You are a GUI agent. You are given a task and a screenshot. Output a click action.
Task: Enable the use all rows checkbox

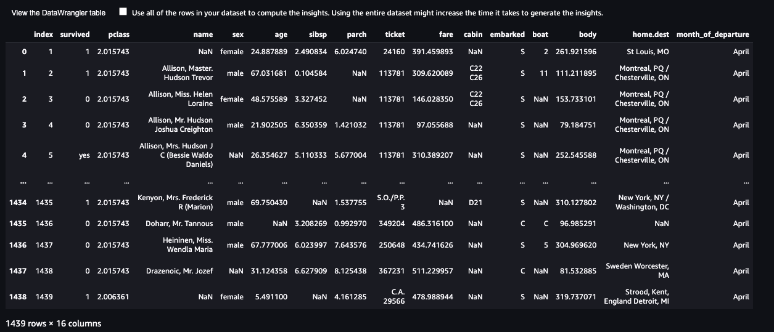(x=123, y=12)
